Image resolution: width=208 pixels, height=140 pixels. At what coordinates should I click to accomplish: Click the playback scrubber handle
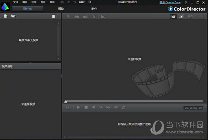tap(66, 102)
